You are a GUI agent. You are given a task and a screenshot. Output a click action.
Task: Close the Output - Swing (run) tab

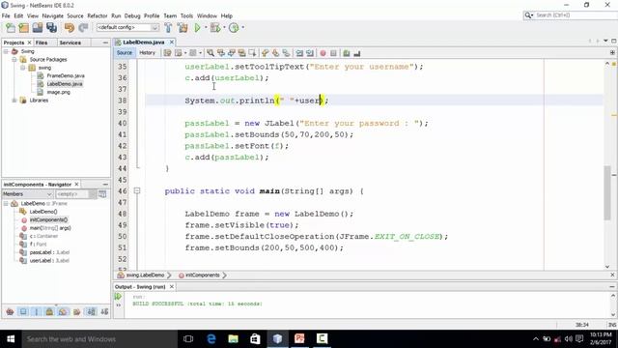pos(172,287)
